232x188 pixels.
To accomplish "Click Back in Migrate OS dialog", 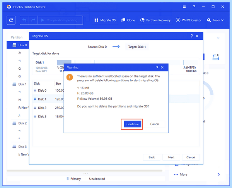I will point(152,157).
